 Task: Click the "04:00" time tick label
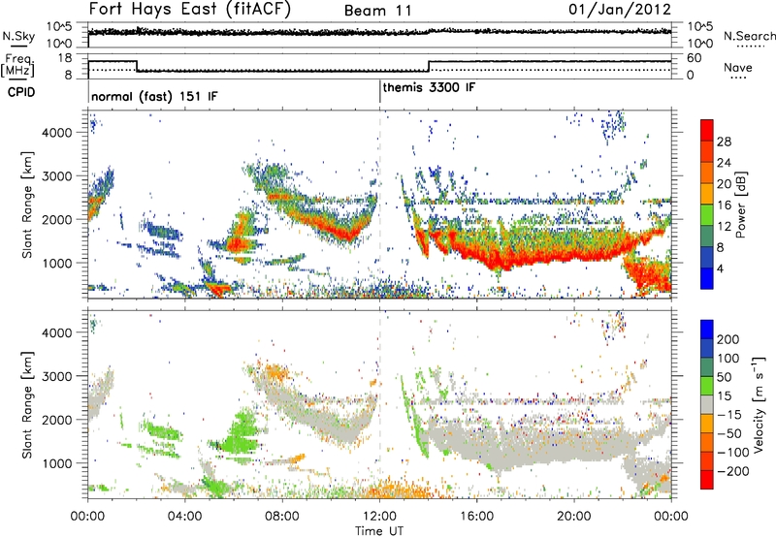coord(185,517)
